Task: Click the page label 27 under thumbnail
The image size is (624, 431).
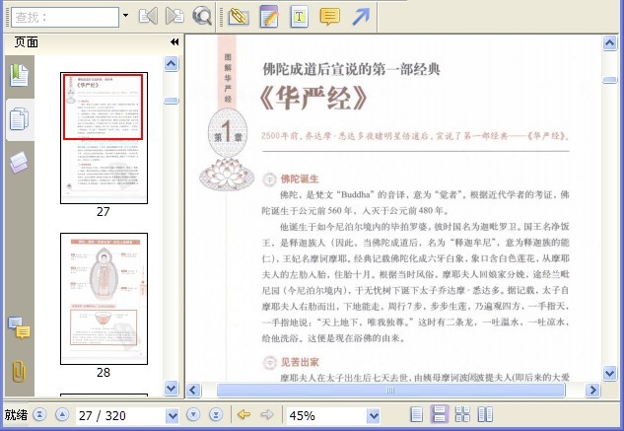Action: tap(104, 211)
